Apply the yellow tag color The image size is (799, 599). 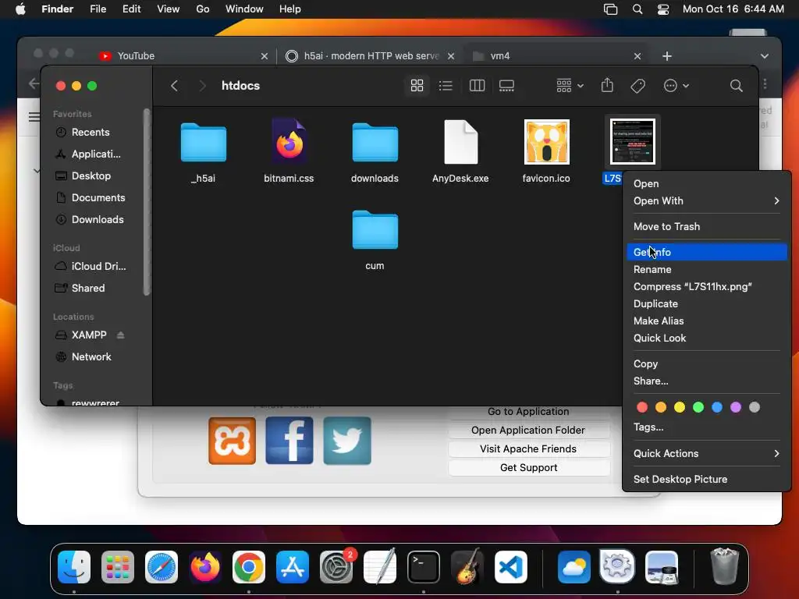click(680, 407)
